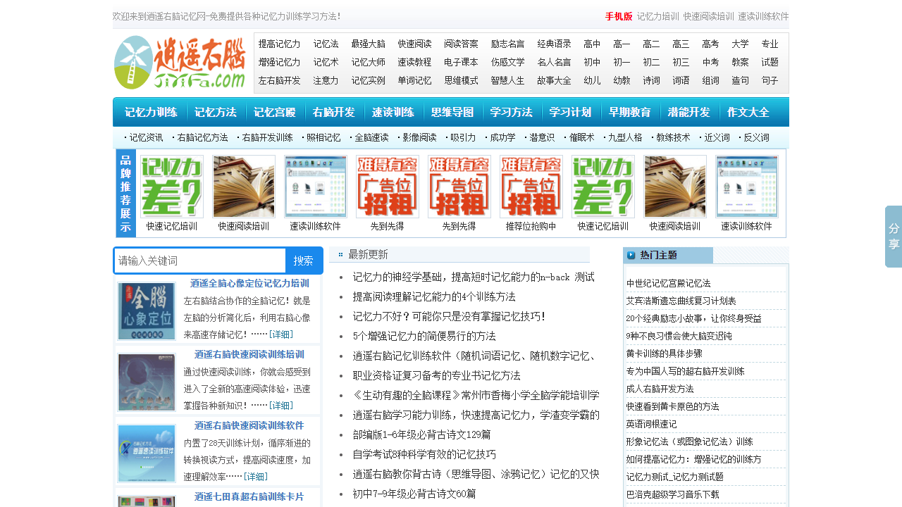Open the 早期教育 main nav item

pyautogui.click(x=630, y=112)
